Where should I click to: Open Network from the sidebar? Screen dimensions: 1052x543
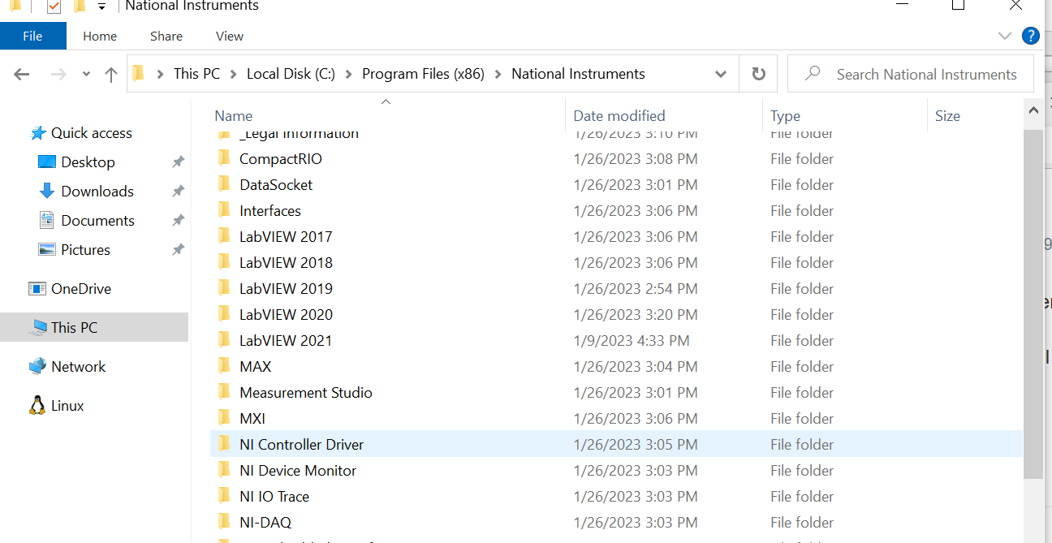79,366
